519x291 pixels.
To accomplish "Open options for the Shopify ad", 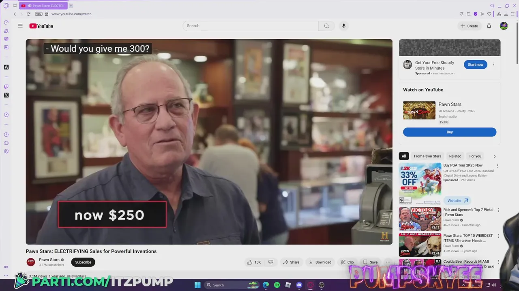I will (493, 65).
